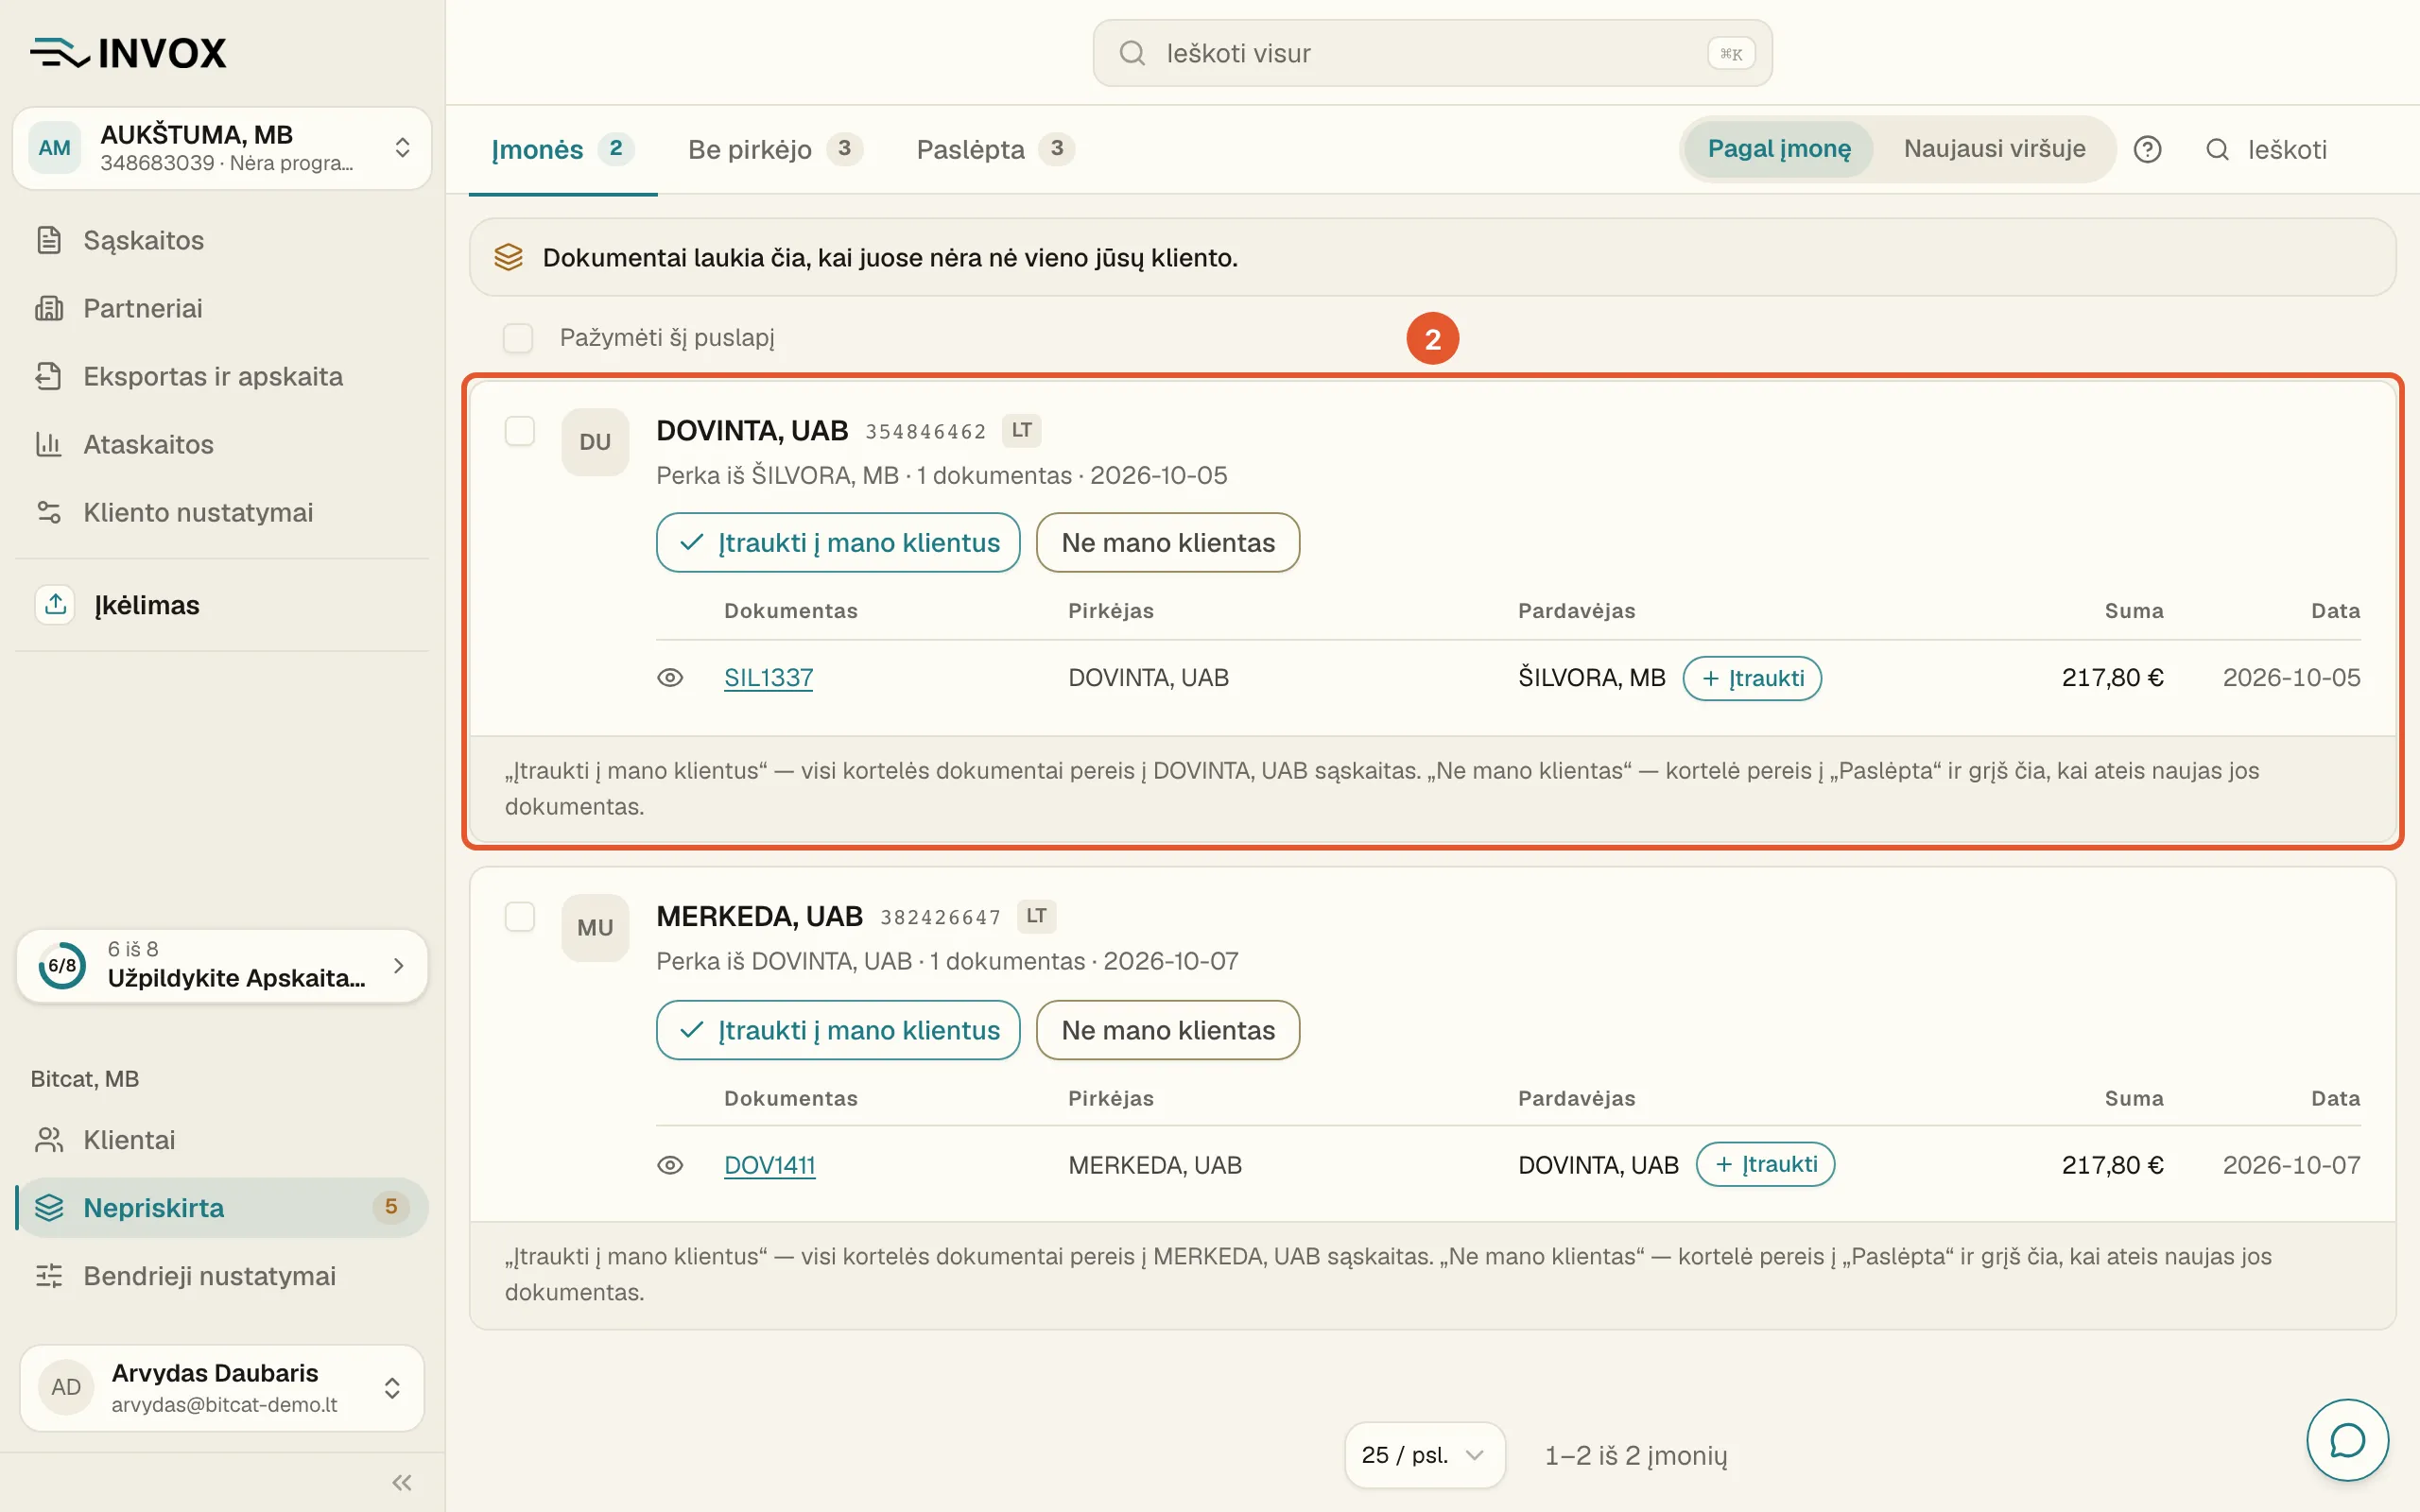Switch sorting to Naujausi viršuje
2420x1512 pixels.
click(1994, 149)
